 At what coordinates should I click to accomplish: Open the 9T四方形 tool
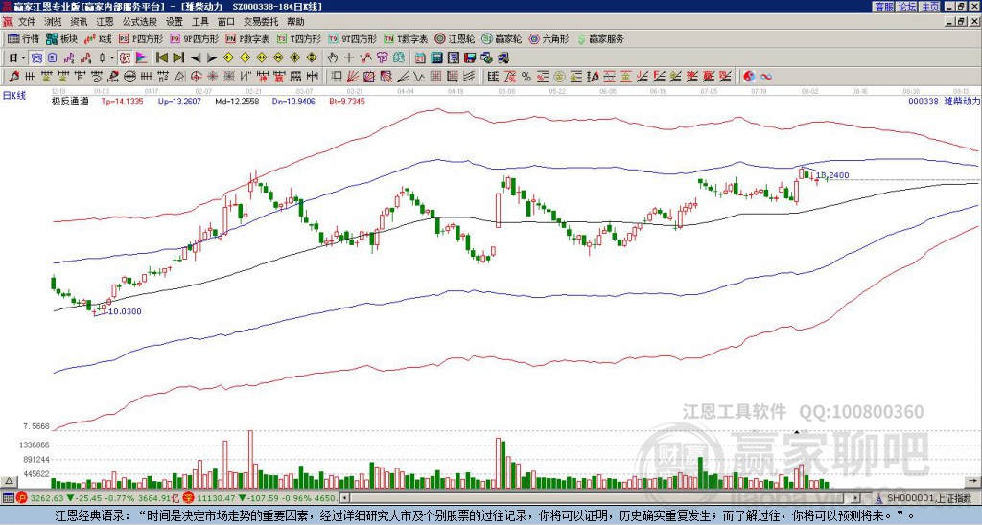353,39
